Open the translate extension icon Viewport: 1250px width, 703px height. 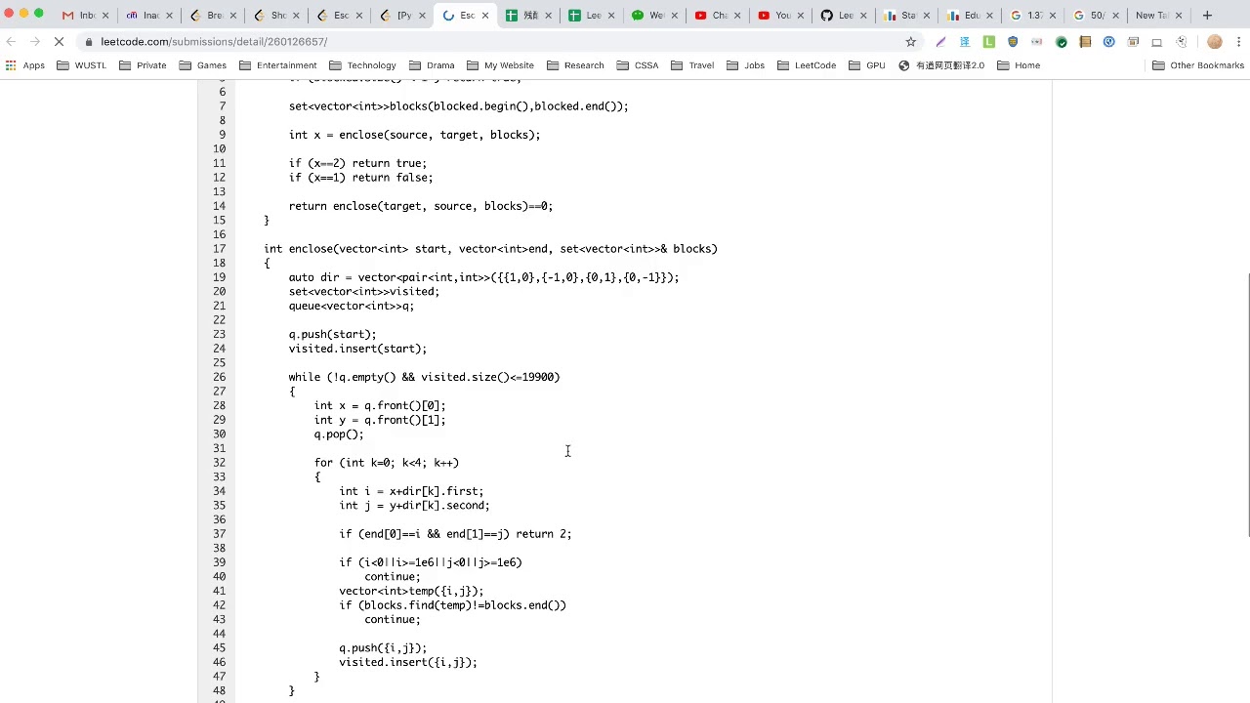[965, 42]
